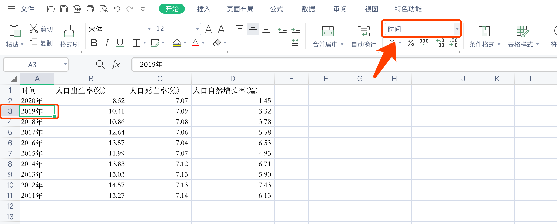This screenshot has width=557, height=224.
Task: Open the insert function fx icon
Action: 116,64
